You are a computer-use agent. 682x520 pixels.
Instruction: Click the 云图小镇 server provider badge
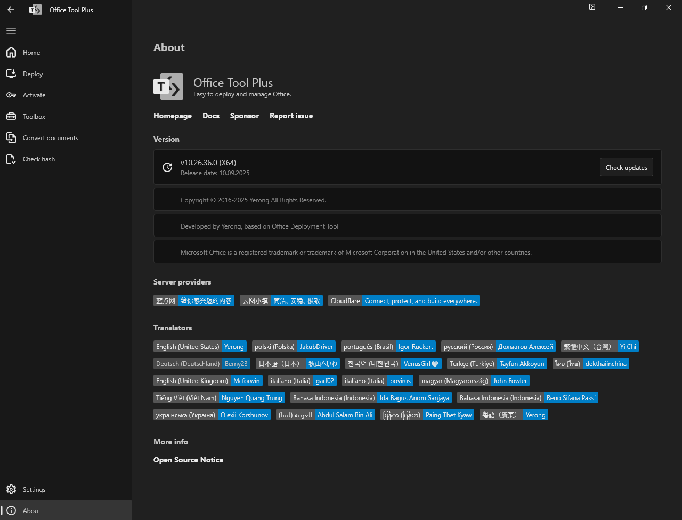coord(281,301)
